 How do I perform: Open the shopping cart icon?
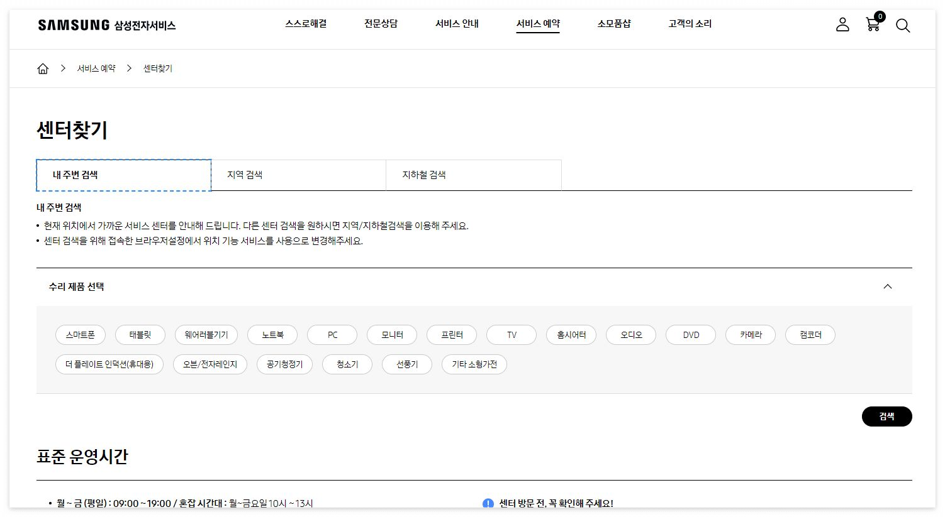873,23
